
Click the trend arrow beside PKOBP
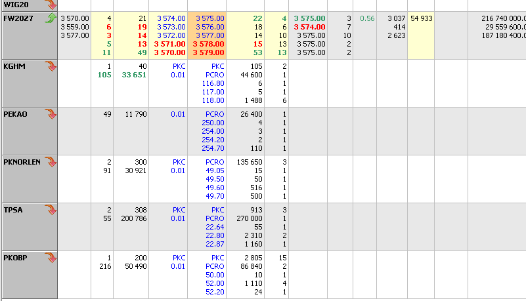[50, 257]
